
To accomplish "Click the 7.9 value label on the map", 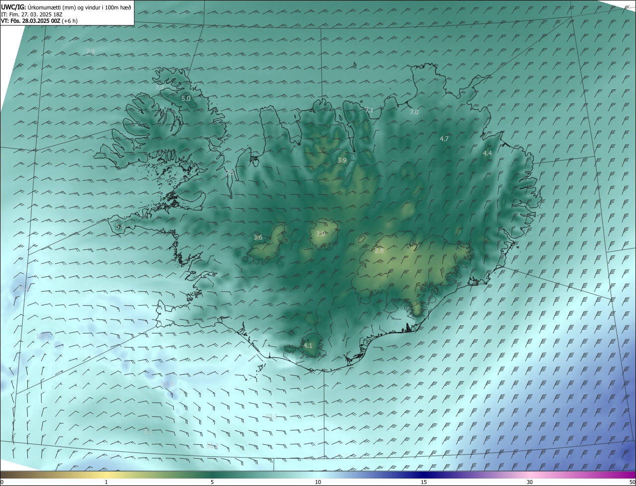I will click(90, 51).
